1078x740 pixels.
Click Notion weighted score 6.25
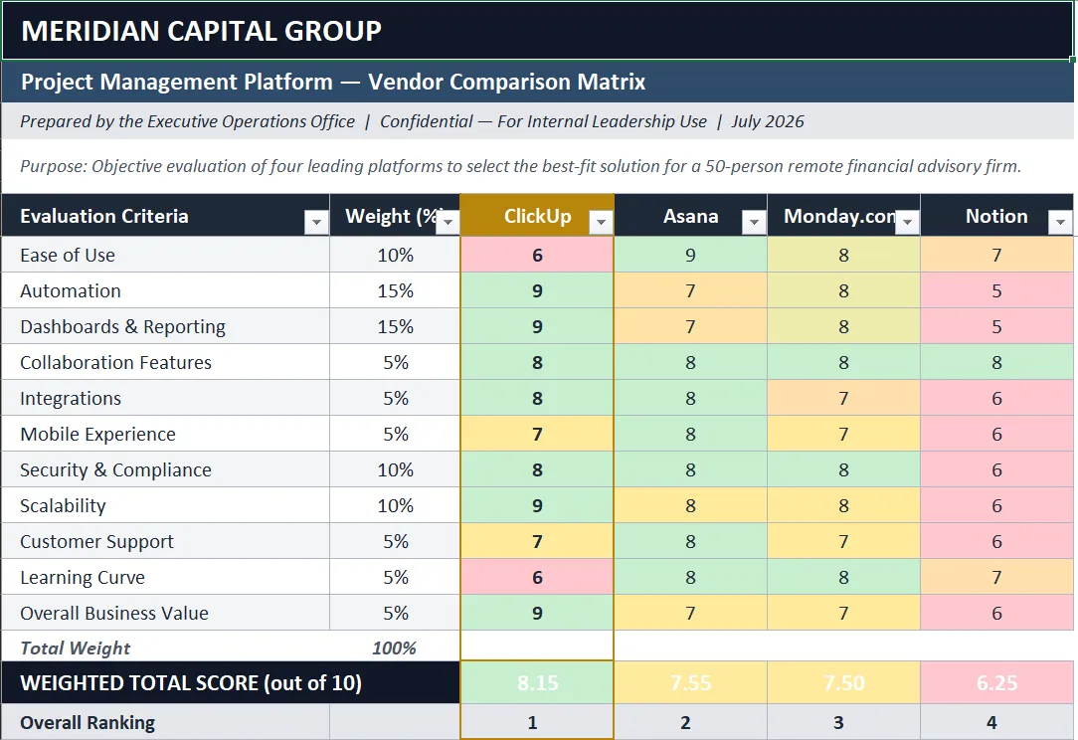point(996,683)
